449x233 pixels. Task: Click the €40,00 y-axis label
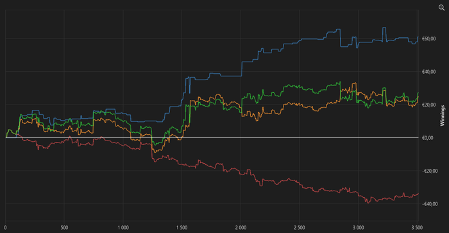pyautogui.click(x=429, y=72)
